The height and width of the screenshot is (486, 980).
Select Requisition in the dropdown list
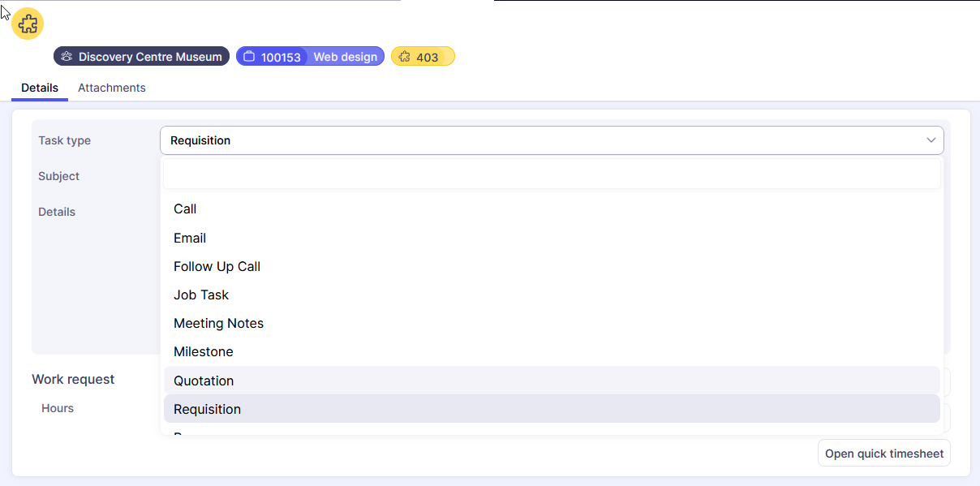[207, 409]
